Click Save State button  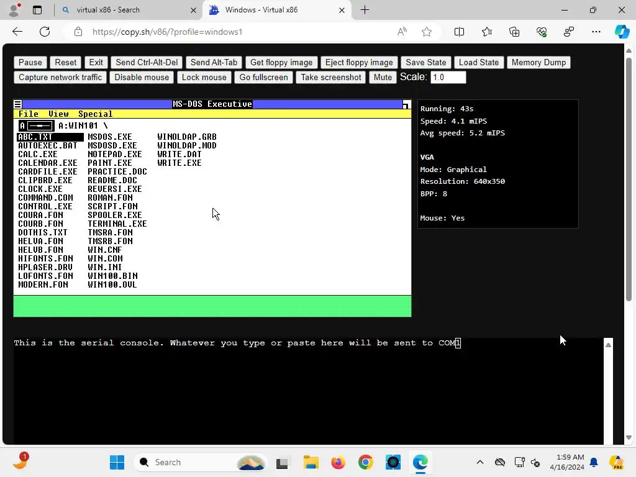coord(426,63)
